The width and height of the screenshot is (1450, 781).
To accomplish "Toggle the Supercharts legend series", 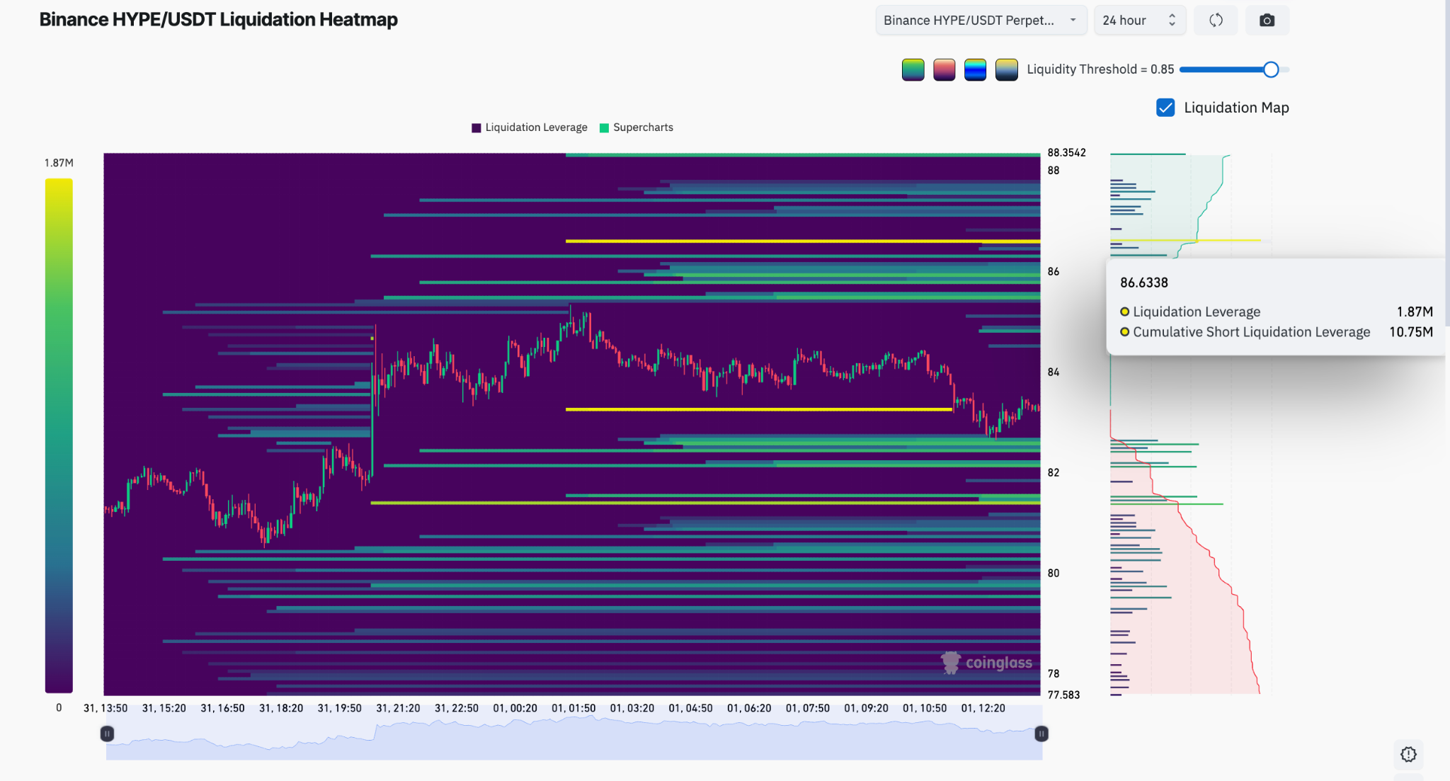I will pyautogui.click(x=636, y=127).
